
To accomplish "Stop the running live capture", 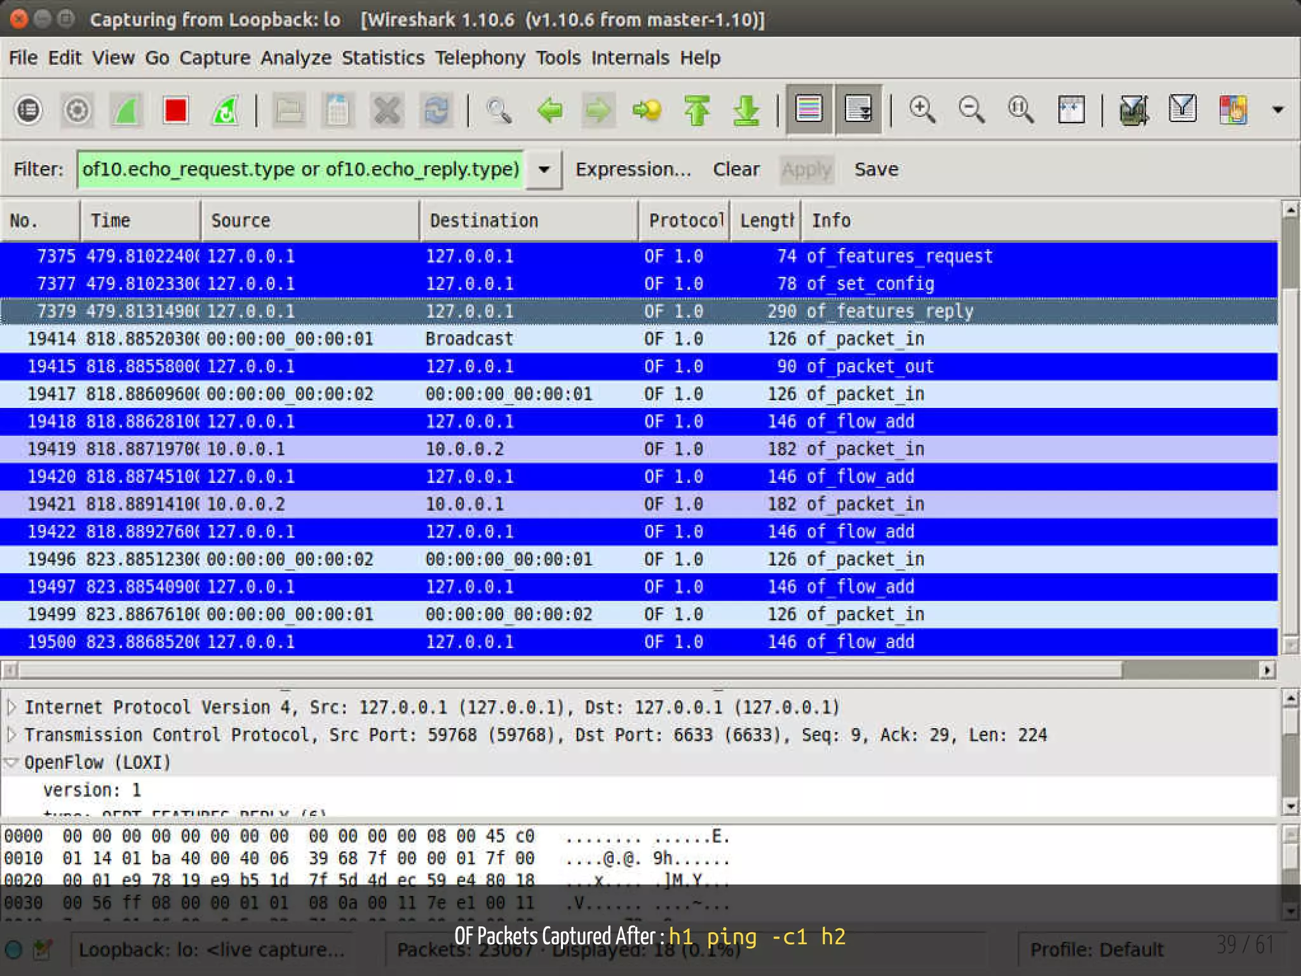I will click(175, 111).
